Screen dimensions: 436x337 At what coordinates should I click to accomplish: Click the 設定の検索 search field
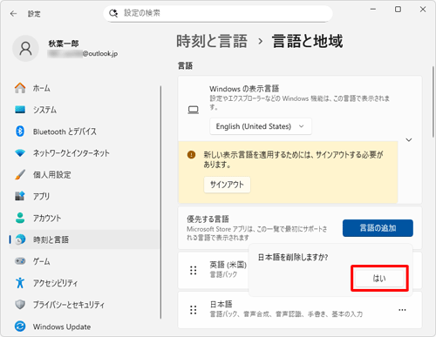(218, 13)
